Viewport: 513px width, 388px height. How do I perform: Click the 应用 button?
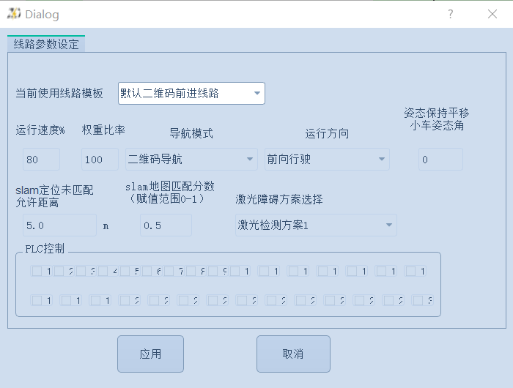coord(150,354)
